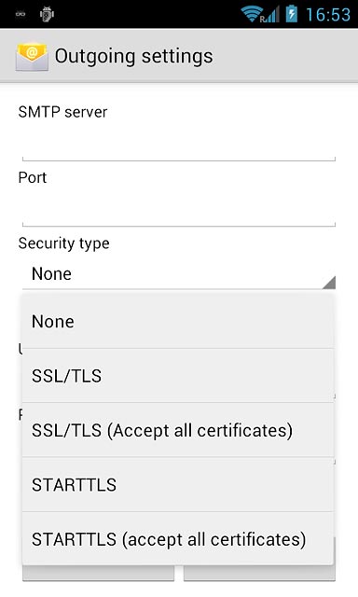Tap the Wi-Fi signal status icon
The image size is (358, 597).
pos(252,15)
